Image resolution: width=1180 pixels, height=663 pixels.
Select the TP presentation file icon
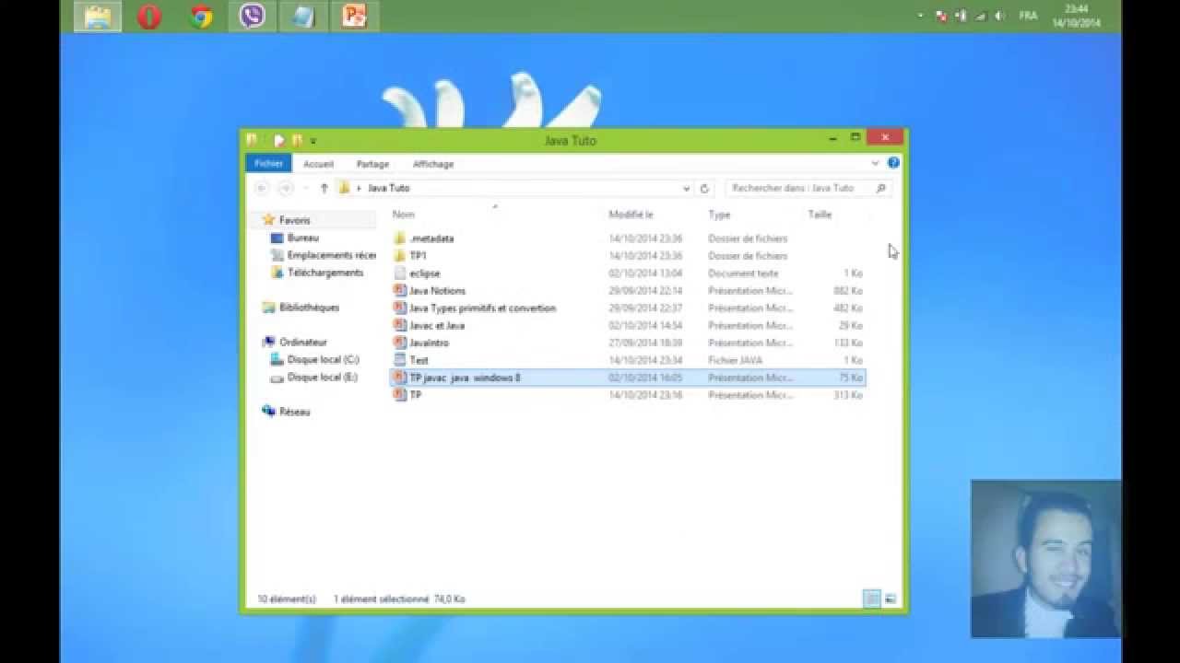point(399,395)
